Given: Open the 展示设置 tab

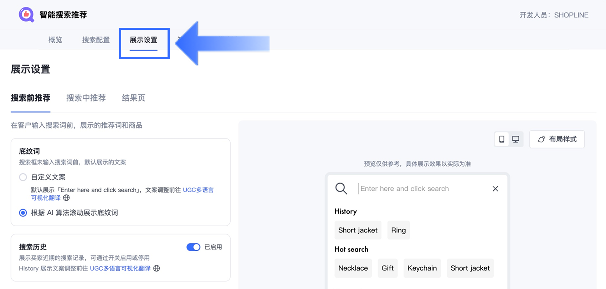Looking at the screenshot, I should pyautogui.click(x=144, y=40).
